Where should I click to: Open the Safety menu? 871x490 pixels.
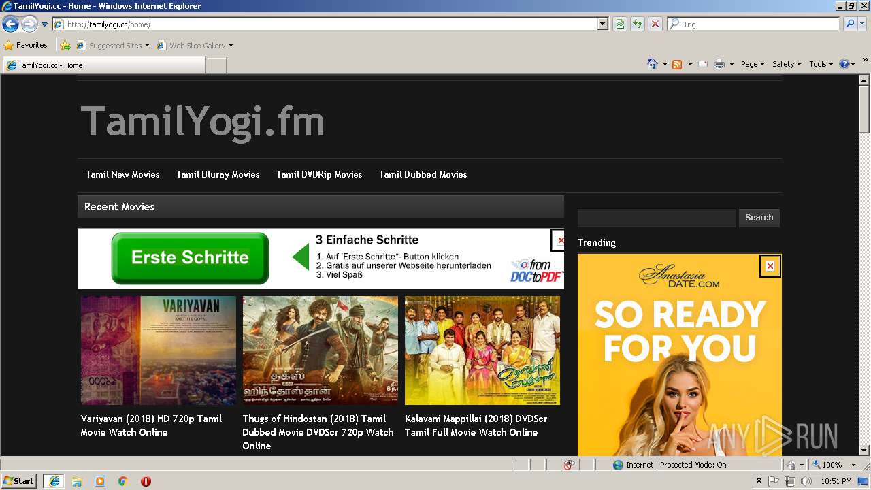point(786,64)
